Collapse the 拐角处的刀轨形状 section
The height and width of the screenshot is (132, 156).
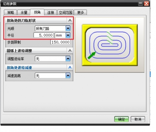tap(70, 21)
